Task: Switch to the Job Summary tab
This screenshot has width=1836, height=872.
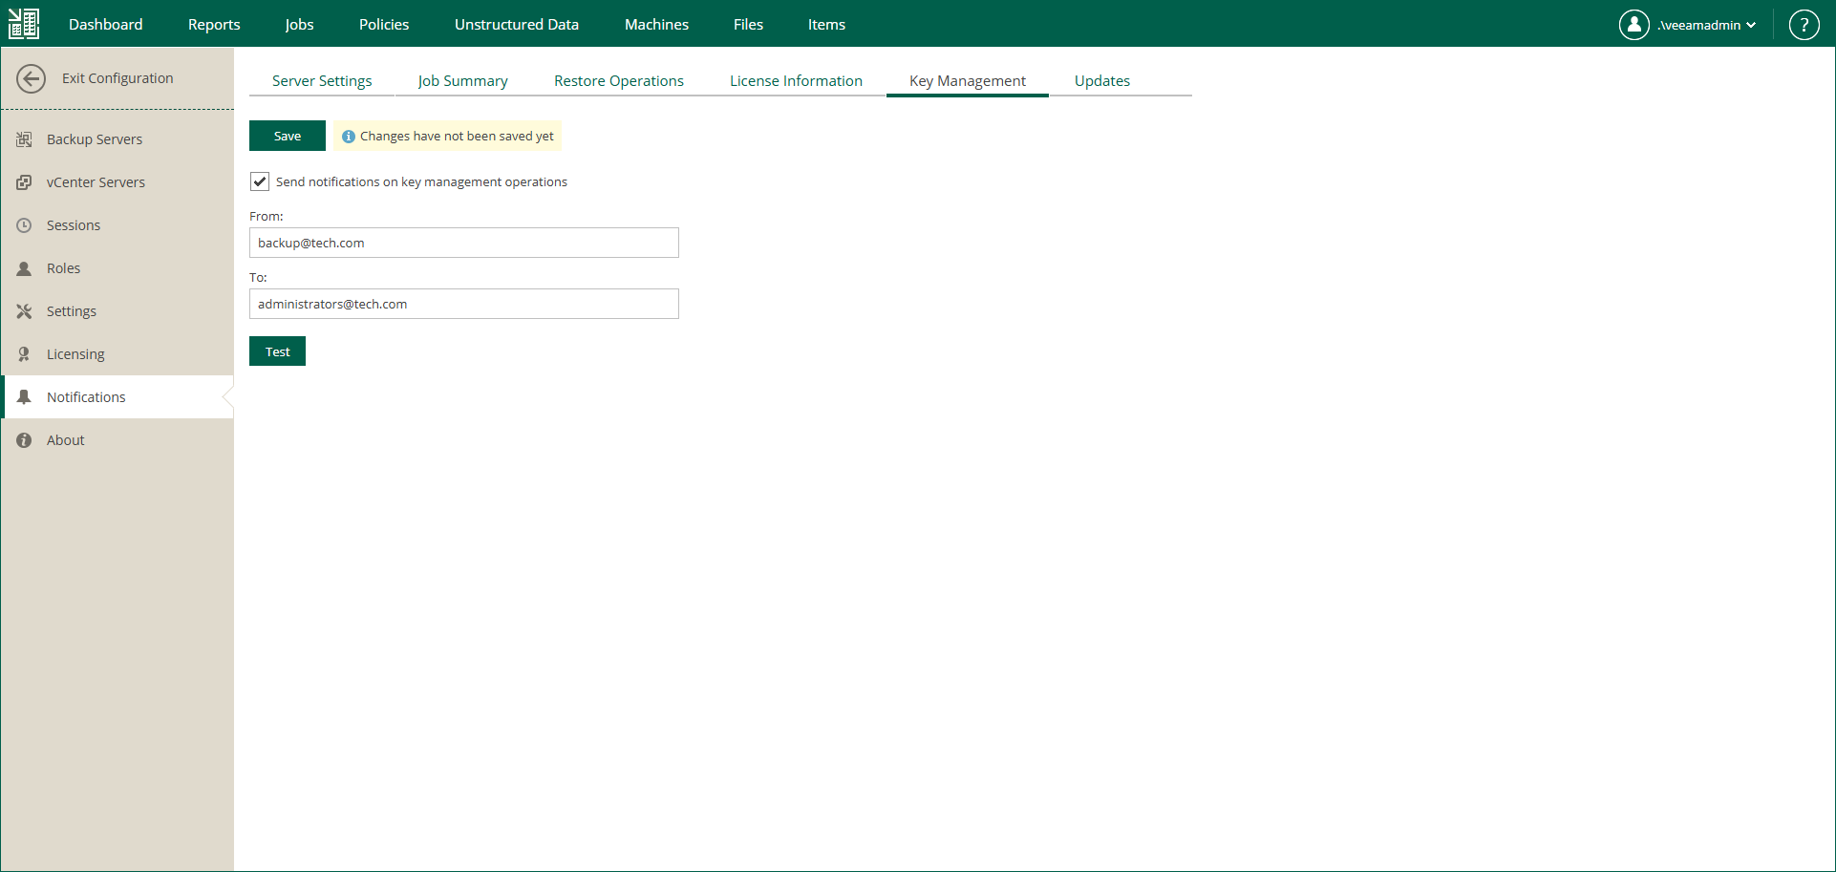Action: [462, 81]
